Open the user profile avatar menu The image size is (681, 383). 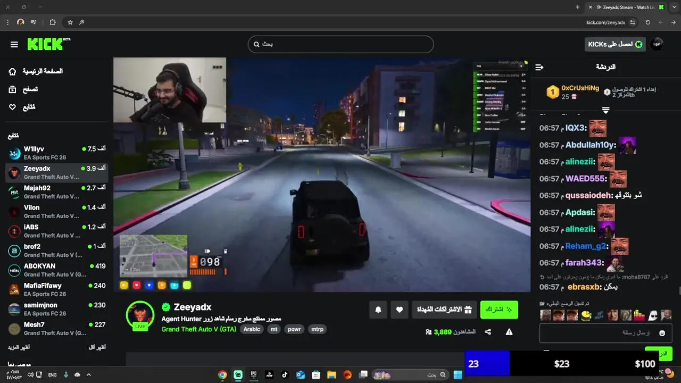pyautogui.click(x=657, y=44)
